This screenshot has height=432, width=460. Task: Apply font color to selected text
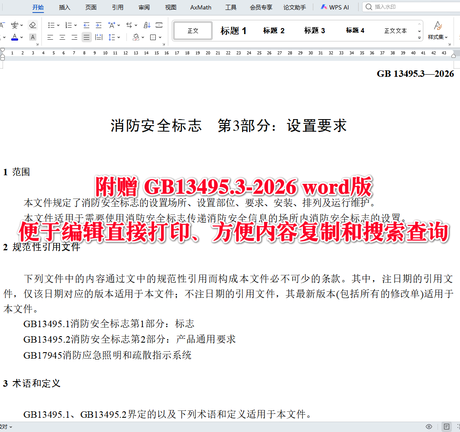point(14,37)
